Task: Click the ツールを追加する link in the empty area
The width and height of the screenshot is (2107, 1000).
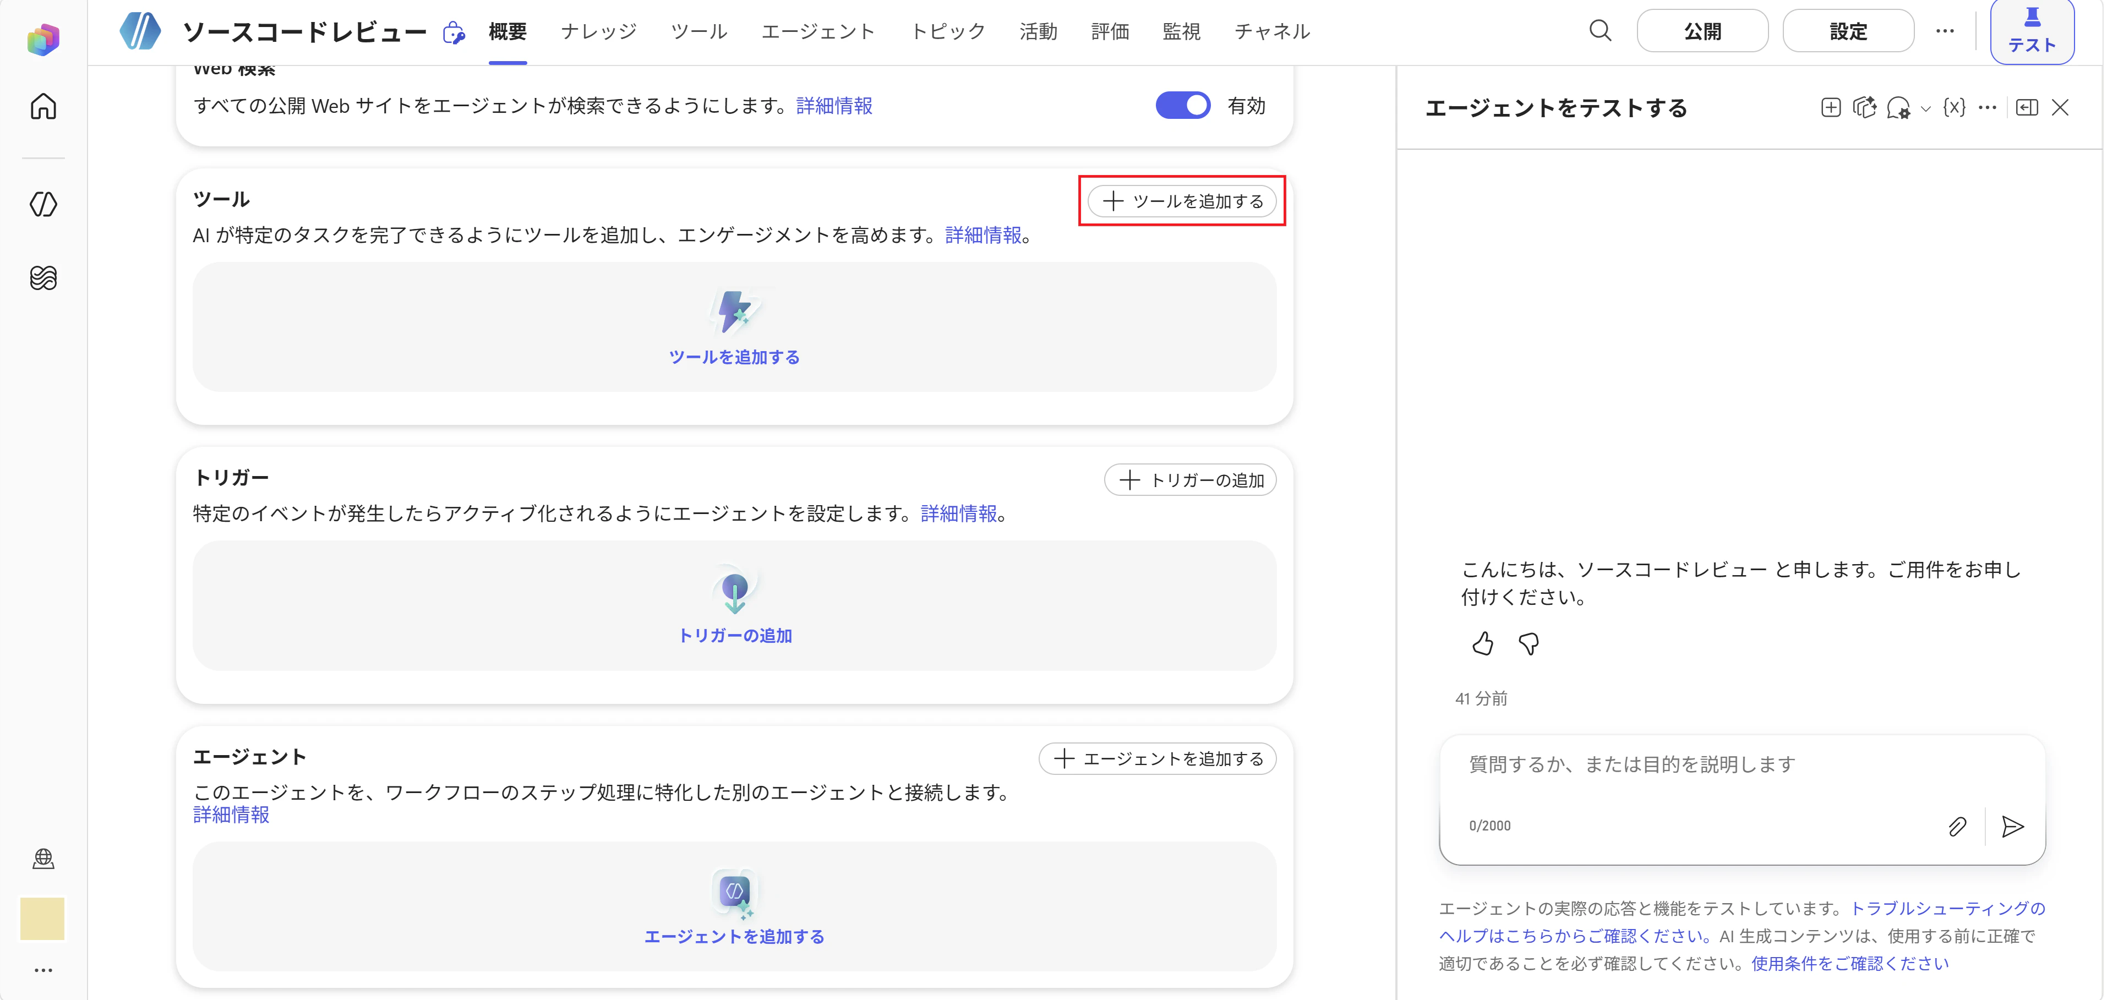Action: [734, 357]
